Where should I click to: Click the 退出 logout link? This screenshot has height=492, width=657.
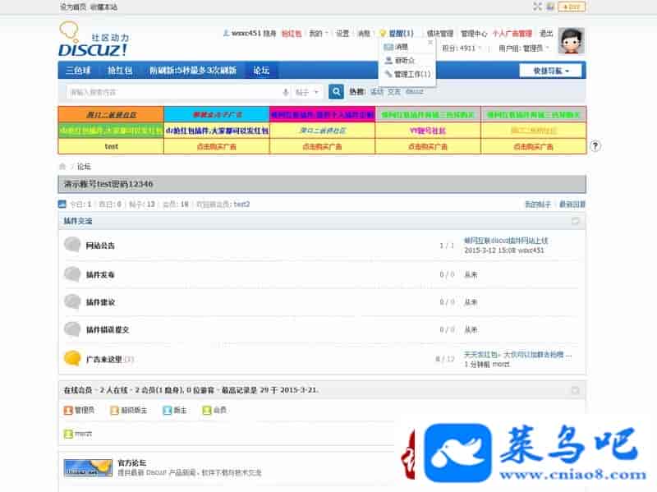[x=546, y=34]
